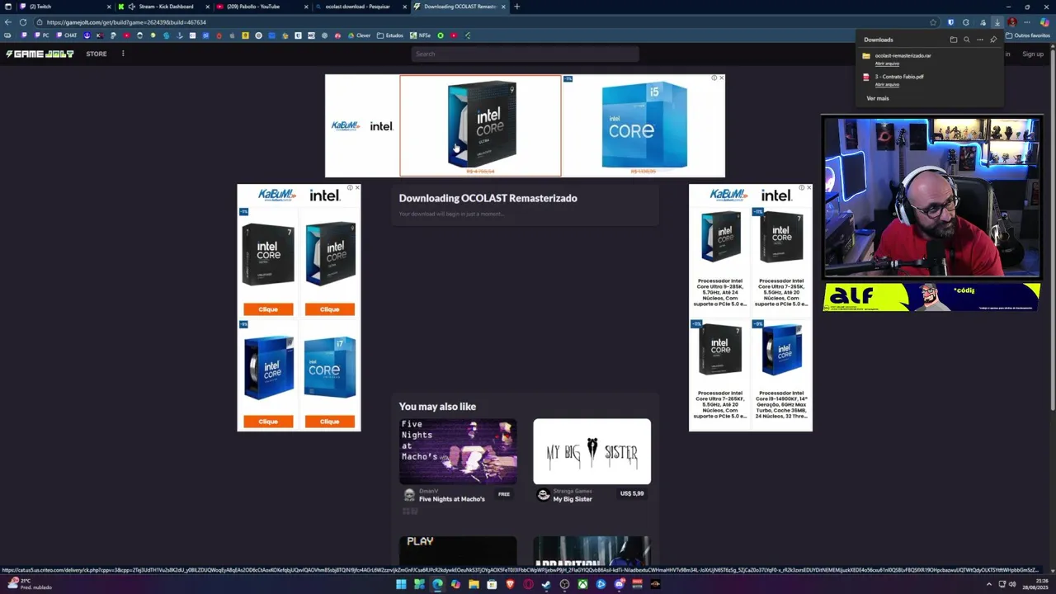Screen dimensions: 1056x594
Task: Open My Big Sister game thumbnail
Action: point(592,451)
